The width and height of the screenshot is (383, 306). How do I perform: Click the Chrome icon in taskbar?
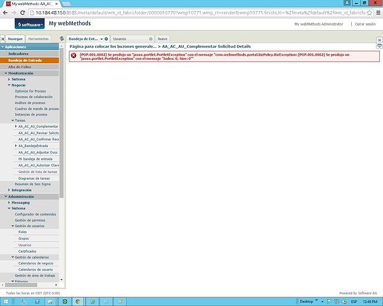(78, 302)
